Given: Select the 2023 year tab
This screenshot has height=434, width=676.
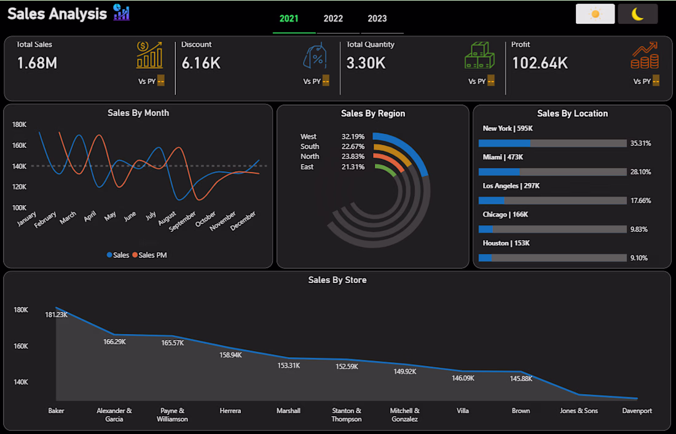Looking at the screenshot, I should tap(377, 18).
